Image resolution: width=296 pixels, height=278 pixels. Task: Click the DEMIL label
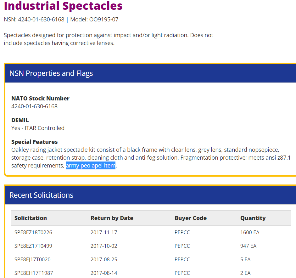click(20, 120)
